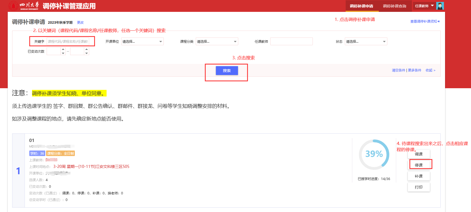
Task: Open the 课程分类 dropdown
Action: click(217, 42)
